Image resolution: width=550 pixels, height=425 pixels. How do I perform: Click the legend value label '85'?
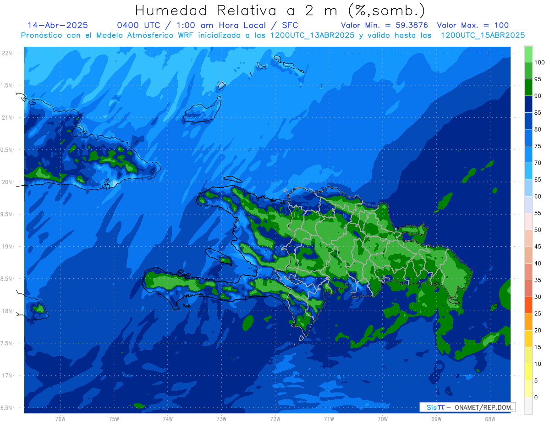(538, 113)
